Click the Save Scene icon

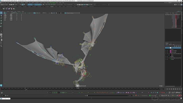[x=13, y=4]
